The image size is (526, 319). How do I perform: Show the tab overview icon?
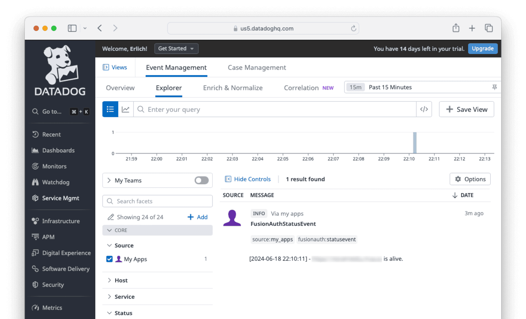pos(489,28)
